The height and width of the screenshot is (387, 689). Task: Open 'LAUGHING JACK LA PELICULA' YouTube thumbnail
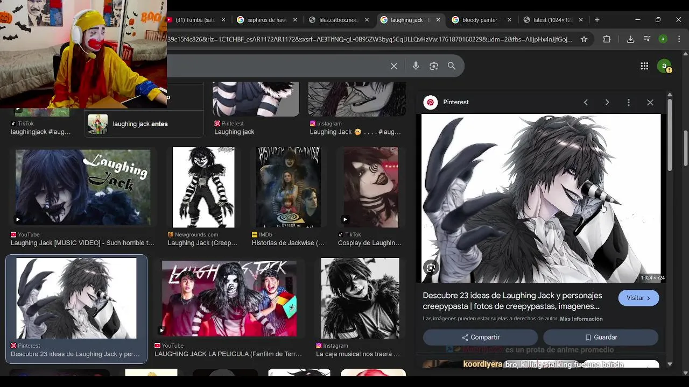(229, 298)
